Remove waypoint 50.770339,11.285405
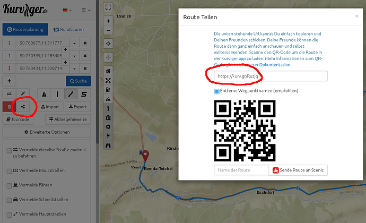Screen dimensions: 366x223 [85, 56]
